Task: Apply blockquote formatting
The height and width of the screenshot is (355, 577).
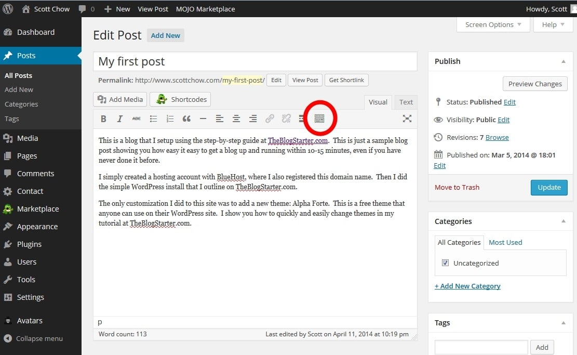Action: click(x=186, y=119)
